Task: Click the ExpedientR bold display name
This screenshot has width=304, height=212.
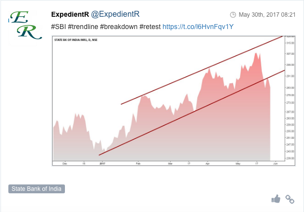Action: click(x=70, y=14)
